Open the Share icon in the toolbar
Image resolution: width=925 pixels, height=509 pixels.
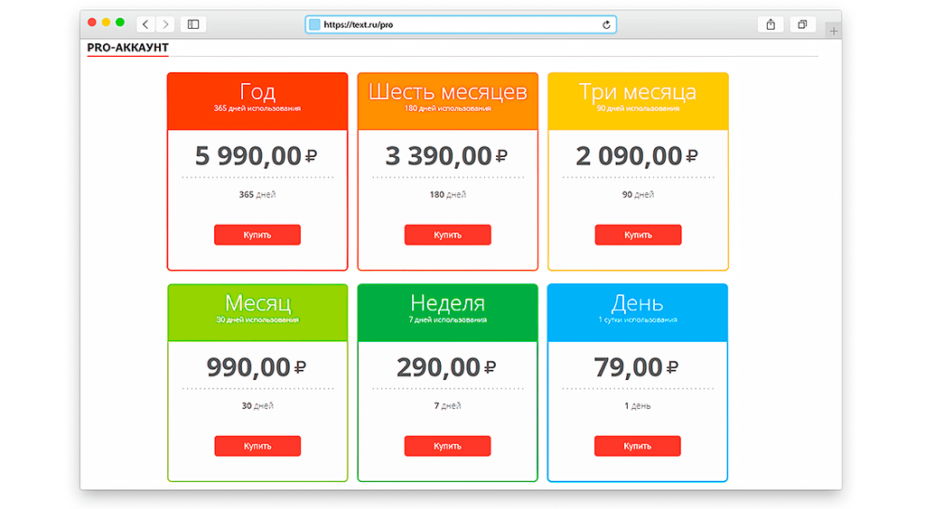click(771, 24)
